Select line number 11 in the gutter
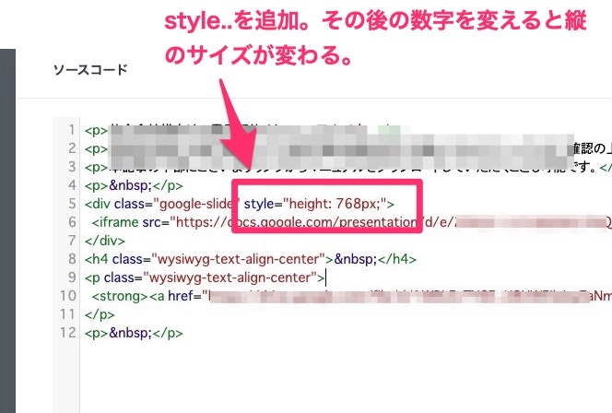612x413 pixels. pyautogui.click(x=68, y=313)
